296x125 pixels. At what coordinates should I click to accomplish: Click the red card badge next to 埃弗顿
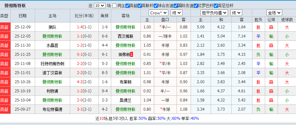tap(132, 55)
